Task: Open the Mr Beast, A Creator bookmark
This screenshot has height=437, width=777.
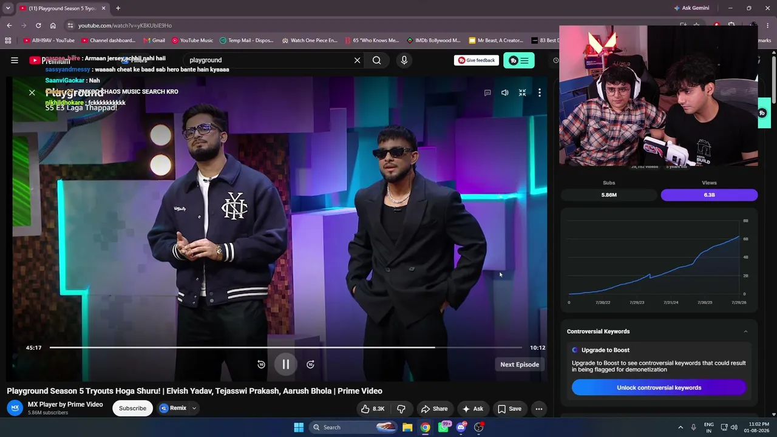Action: click(x=496, y=41)
